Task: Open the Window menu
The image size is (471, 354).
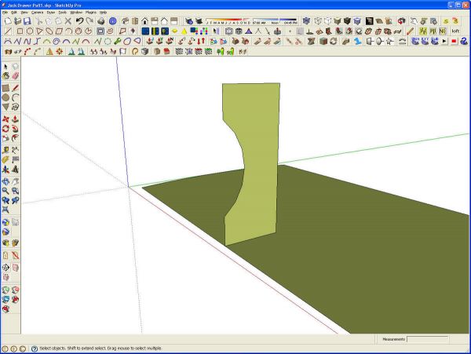Action: coord(76,13)
